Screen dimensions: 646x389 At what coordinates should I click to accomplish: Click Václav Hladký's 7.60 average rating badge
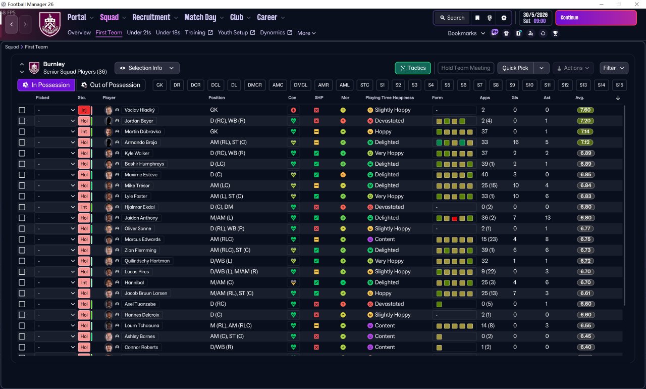585,110
